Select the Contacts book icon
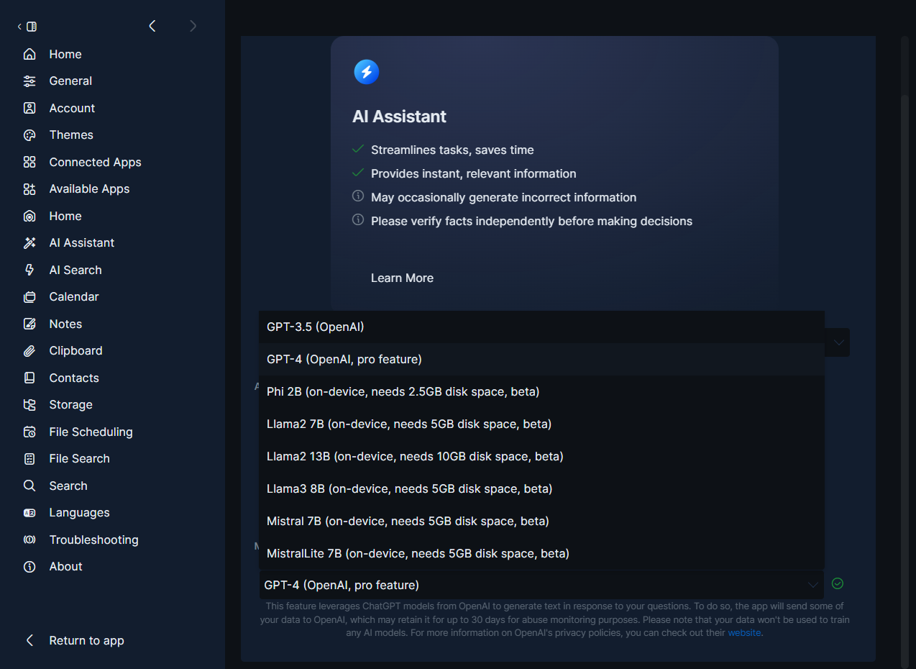This screenshot has height=669, width=916. tap(29, 378)
